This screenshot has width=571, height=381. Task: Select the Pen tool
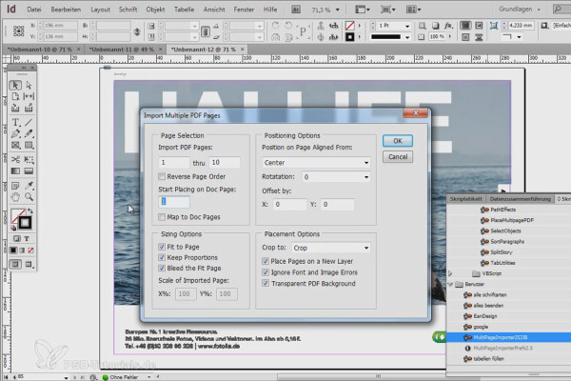15,133
